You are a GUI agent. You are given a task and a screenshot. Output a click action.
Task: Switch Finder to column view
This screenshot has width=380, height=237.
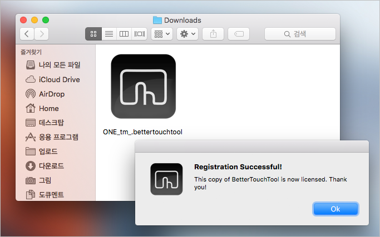click(x=124, y=34)
